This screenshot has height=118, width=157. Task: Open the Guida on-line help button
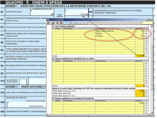click(x=79, y=23)
